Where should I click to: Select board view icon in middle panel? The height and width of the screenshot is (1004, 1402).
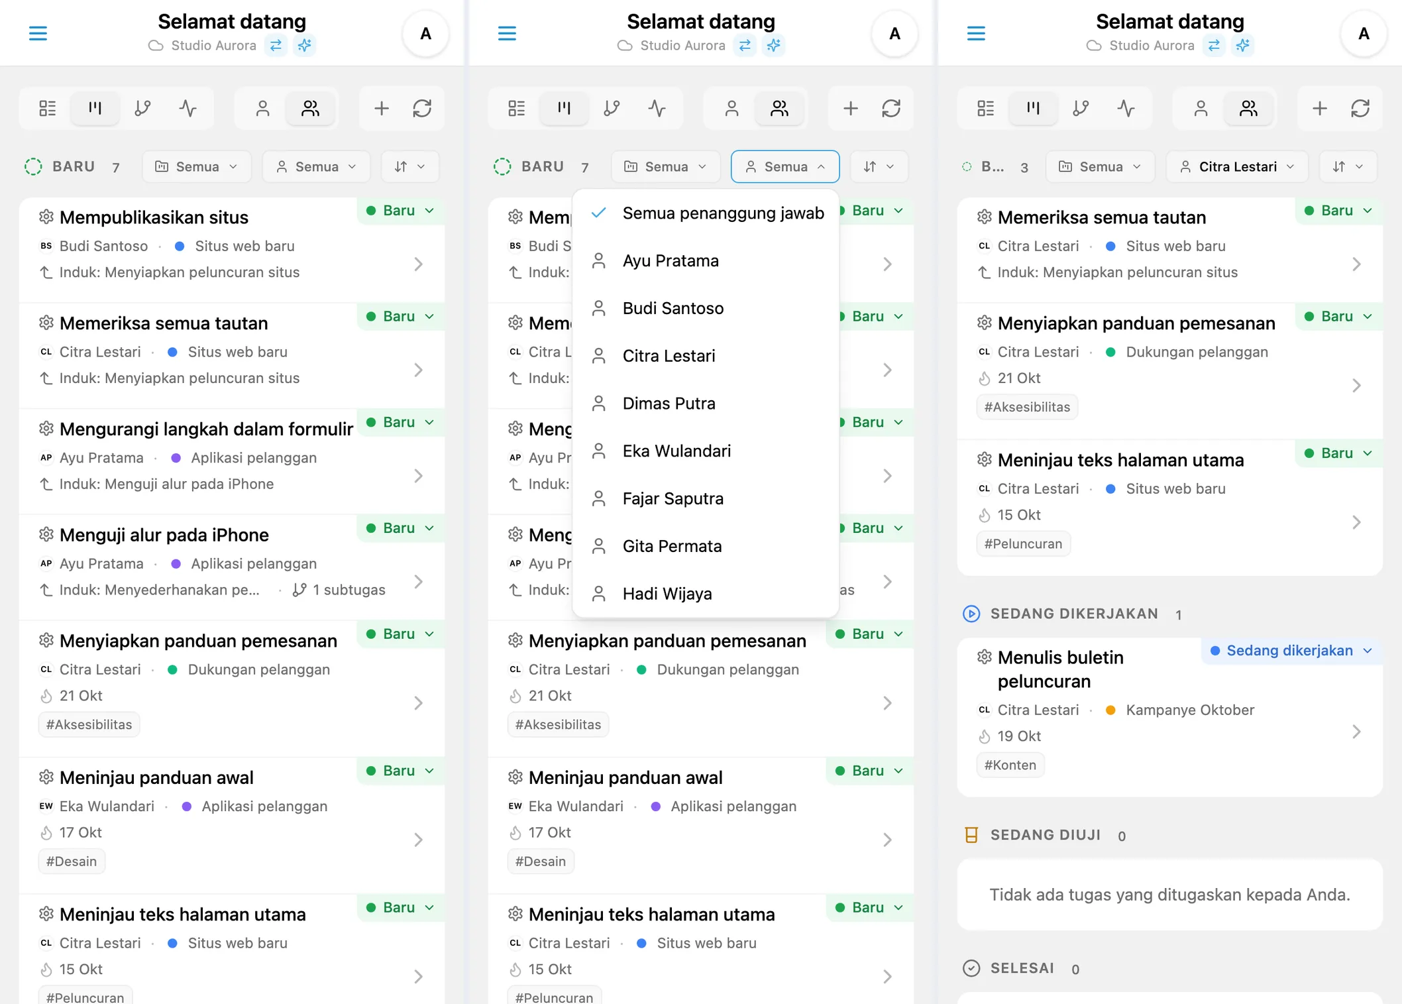click(x=565, y=108)
